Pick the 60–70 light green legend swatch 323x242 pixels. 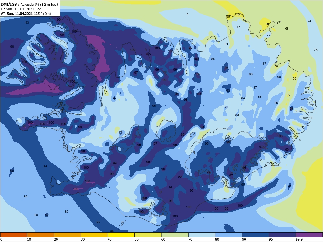pyautogui.click(x=175, y=235)
